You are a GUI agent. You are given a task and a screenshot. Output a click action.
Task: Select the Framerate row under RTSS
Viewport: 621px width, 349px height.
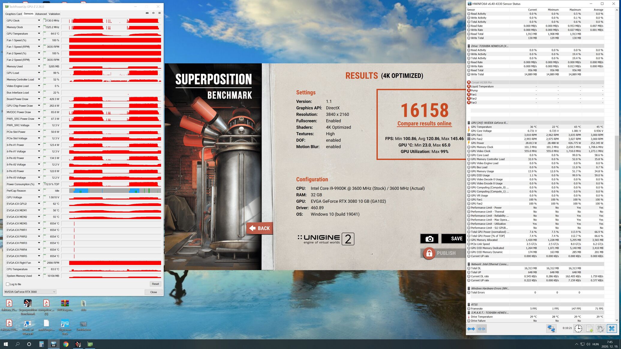click(x=535, y=309)
